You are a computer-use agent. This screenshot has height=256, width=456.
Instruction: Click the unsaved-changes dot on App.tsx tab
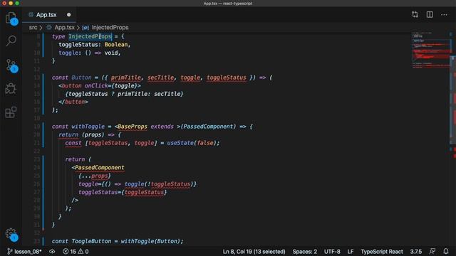tap(68, 15)
